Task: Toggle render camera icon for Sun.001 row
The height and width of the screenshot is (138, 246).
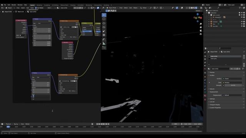Action: pyautogui.click(x=244, y=26)
